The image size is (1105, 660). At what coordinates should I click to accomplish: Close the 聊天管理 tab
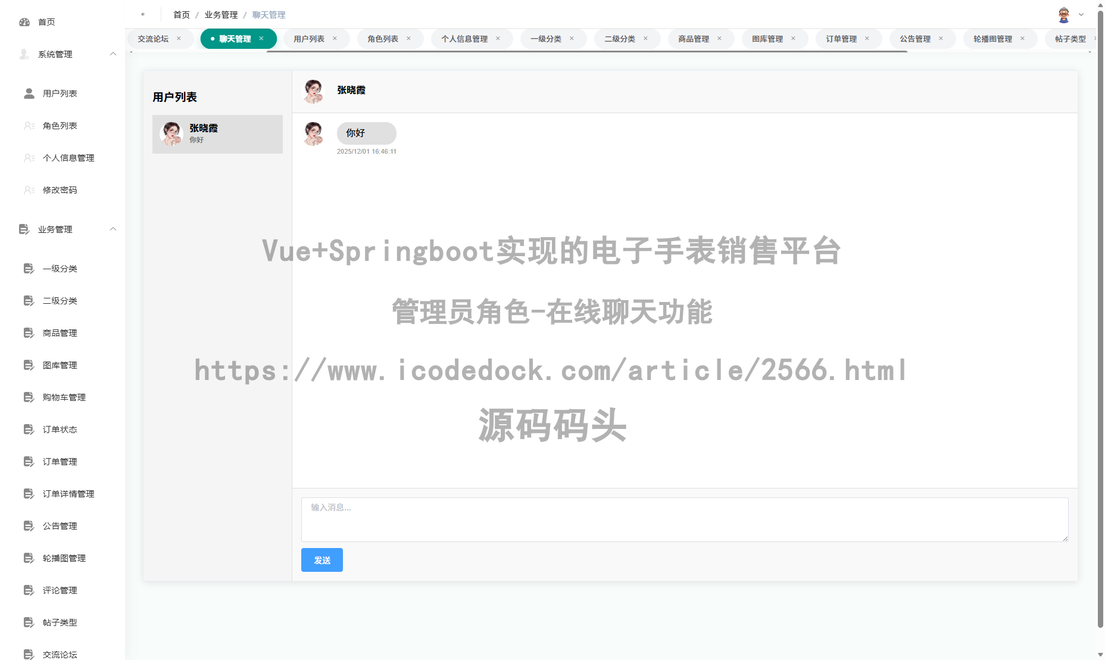point(261,39)
